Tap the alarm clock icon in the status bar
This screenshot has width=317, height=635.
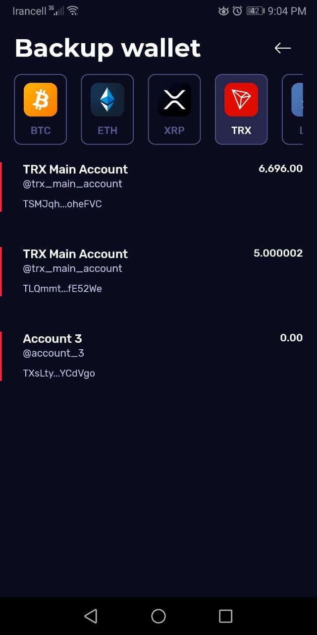(x=236, y=10)
